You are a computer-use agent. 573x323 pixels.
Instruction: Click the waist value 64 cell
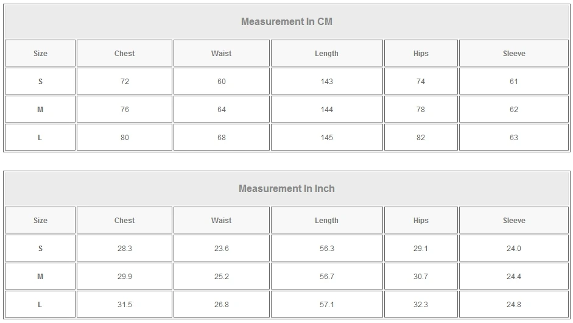pyautogui.click(x=221, y=110)
